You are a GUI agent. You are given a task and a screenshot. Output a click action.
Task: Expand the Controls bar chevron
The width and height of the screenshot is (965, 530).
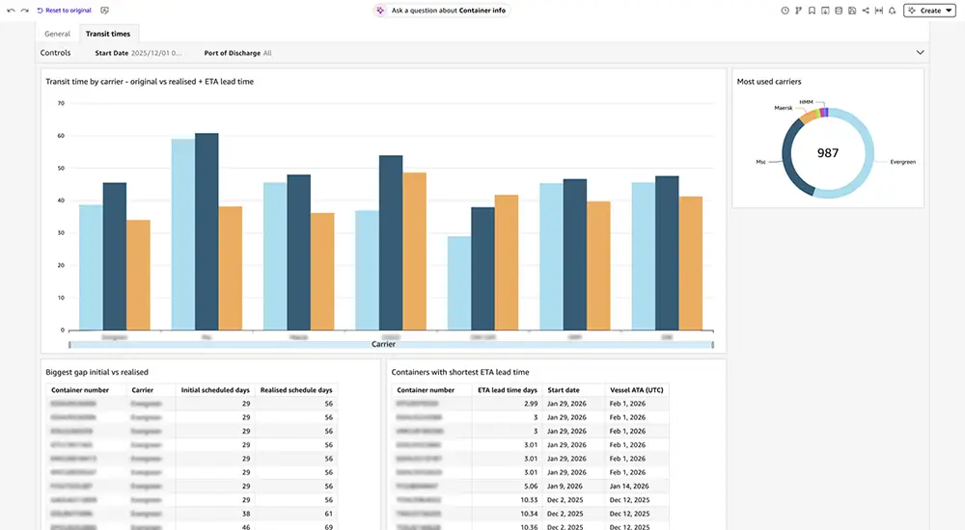click(x=920, y=53)
